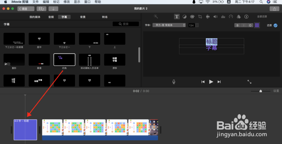Open the 窗口 menu
282x144 pixels.
coord(87,2)
